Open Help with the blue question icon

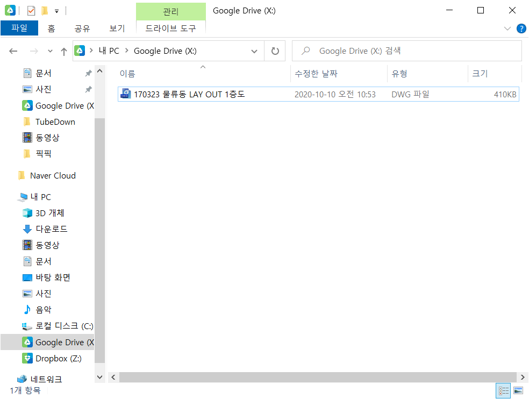[521, 28]
